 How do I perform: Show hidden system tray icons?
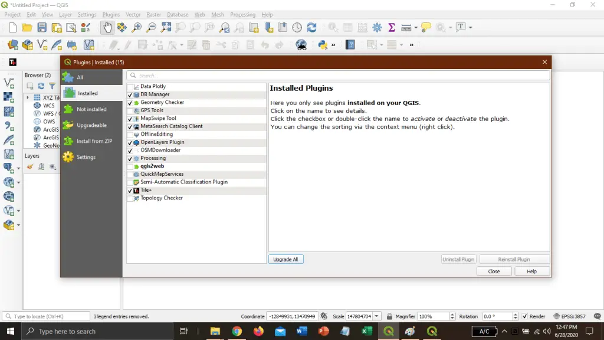pyautogui.click(x=504, y=331)
